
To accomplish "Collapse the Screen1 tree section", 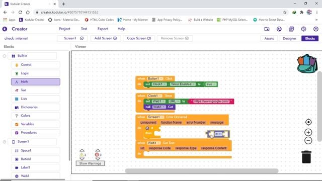I will [x=5, y=142].
